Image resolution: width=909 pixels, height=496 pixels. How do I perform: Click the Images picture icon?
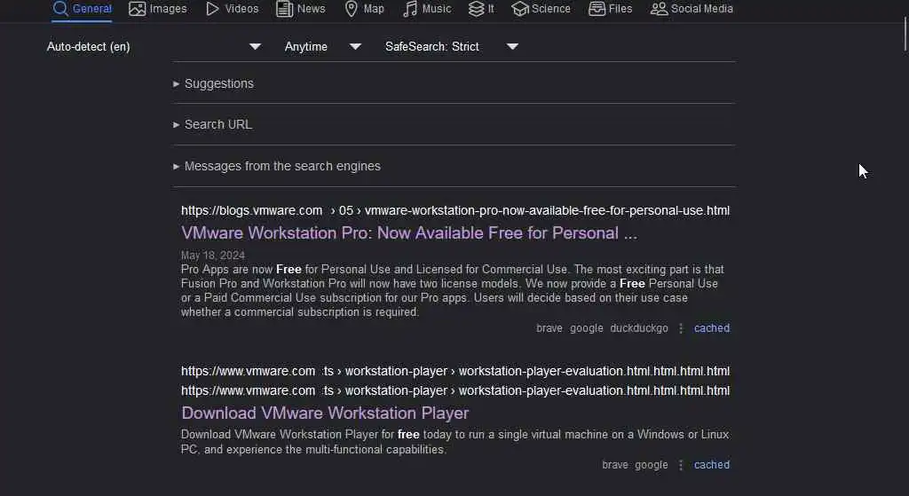(137, 9)
